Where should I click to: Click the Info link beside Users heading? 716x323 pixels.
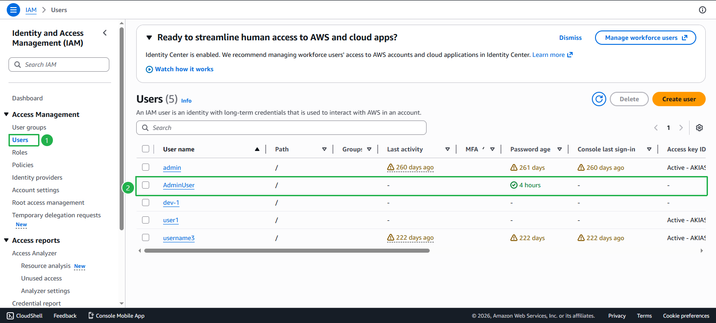coord(186,101)
